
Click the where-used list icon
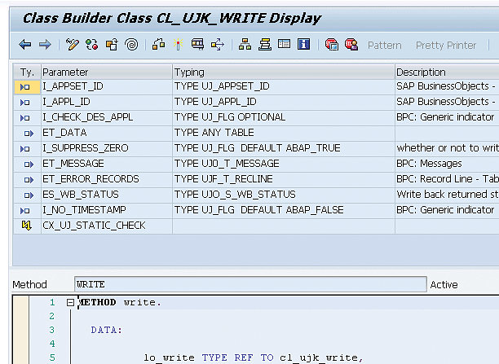click(x=158, y=45)
